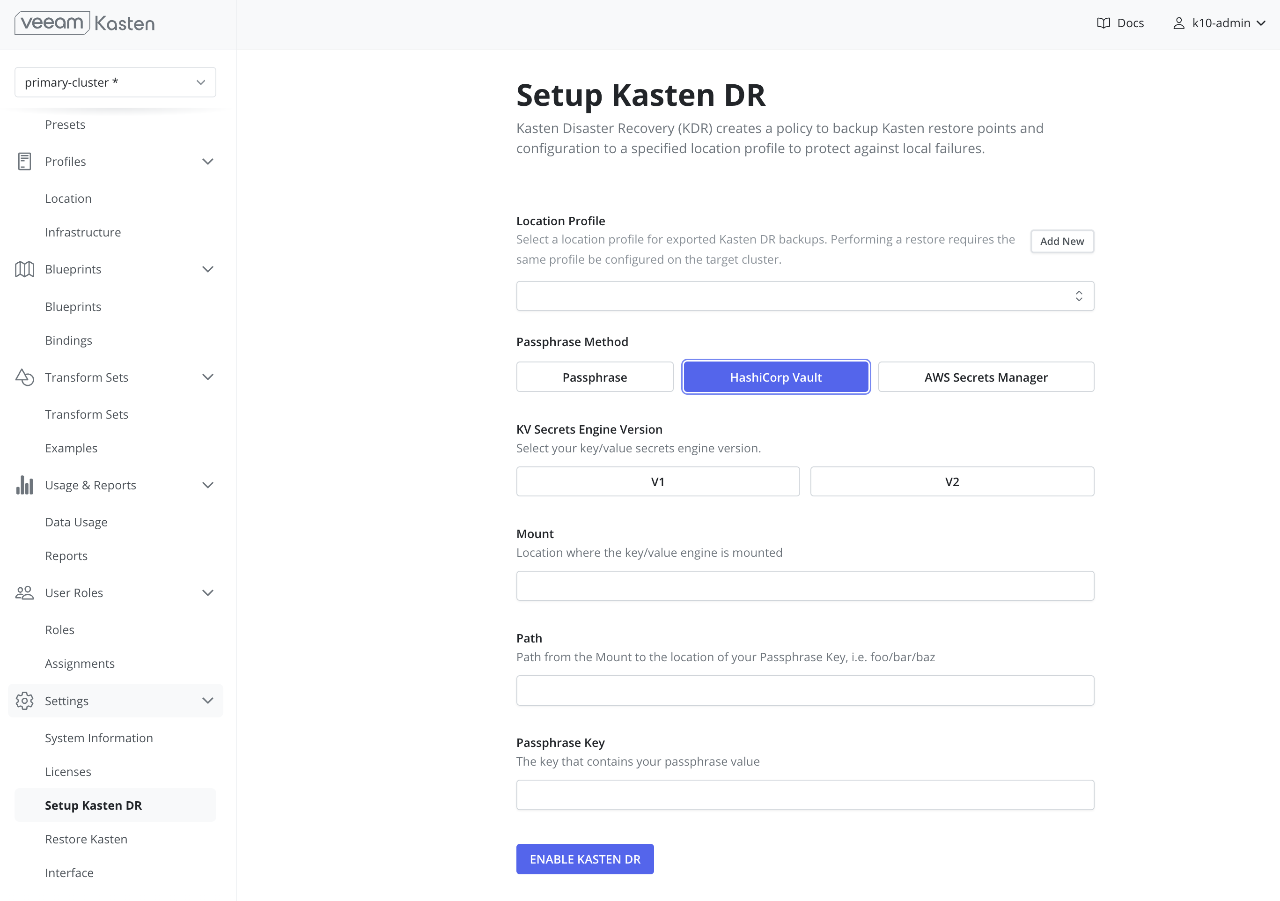This screenshot has width=1280, height=901.
Task: Collapse the User Roles section chevron
Action: click(x=207, y=593)
